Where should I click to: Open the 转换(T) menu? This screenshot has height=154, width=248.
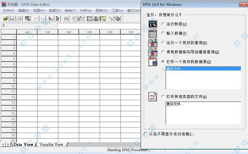pyautogui.click(x=70, y=11)
